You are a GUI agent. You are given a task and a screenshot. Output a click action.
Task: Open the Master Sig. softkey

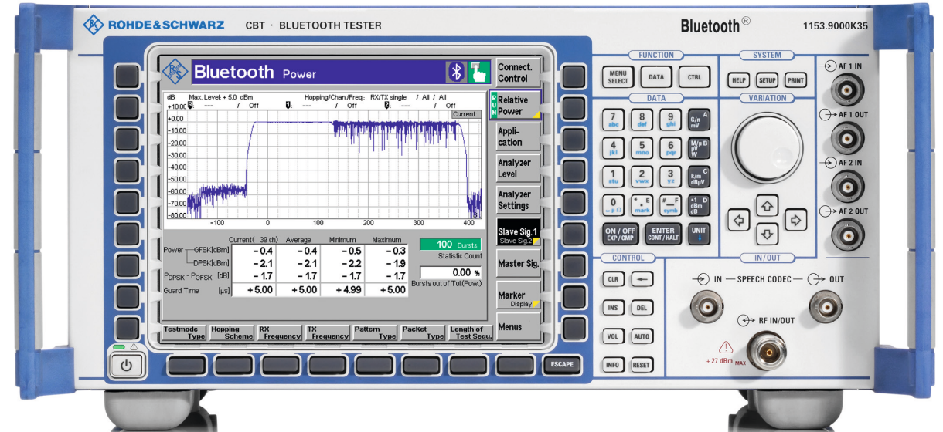517,265
